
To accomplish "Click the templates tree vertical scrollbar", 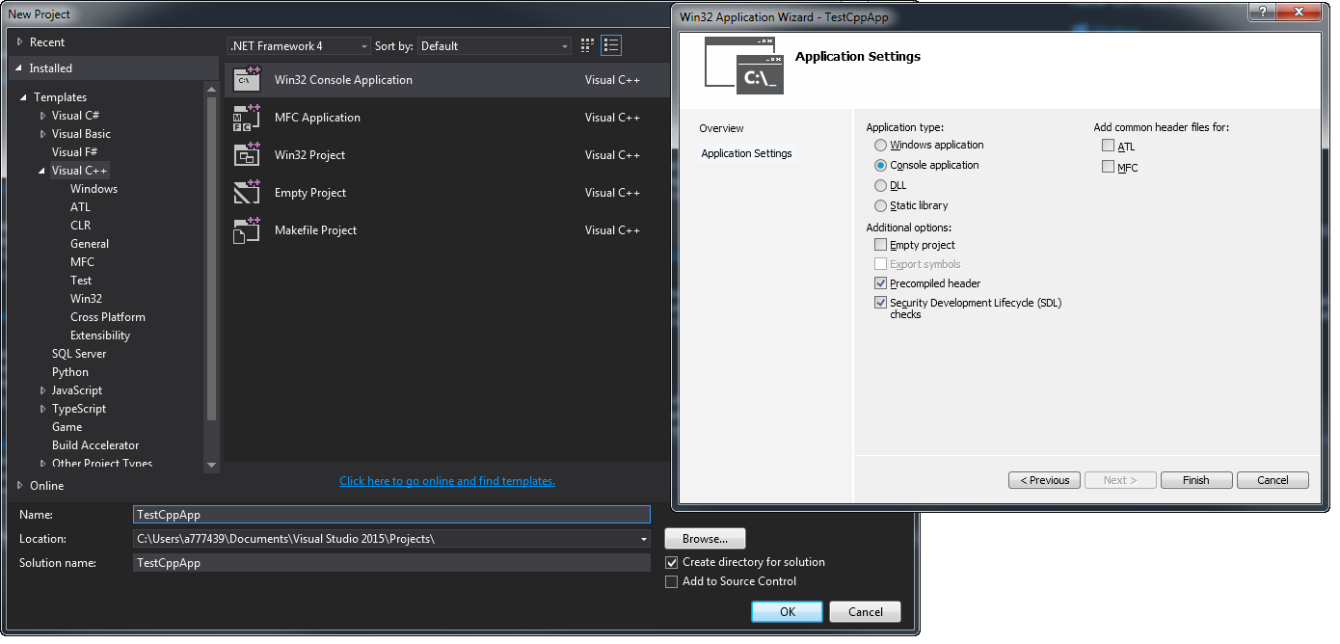I will point(212,256).
